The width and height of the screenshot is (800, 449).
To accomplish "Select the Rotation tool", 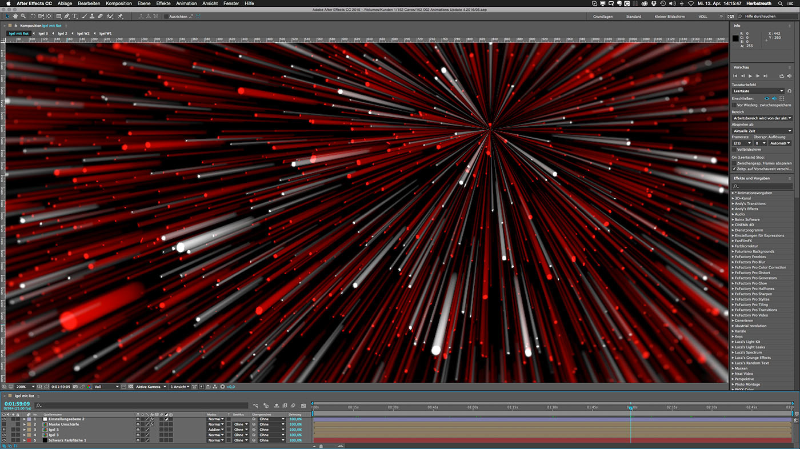I will click(x=33, y=16).
